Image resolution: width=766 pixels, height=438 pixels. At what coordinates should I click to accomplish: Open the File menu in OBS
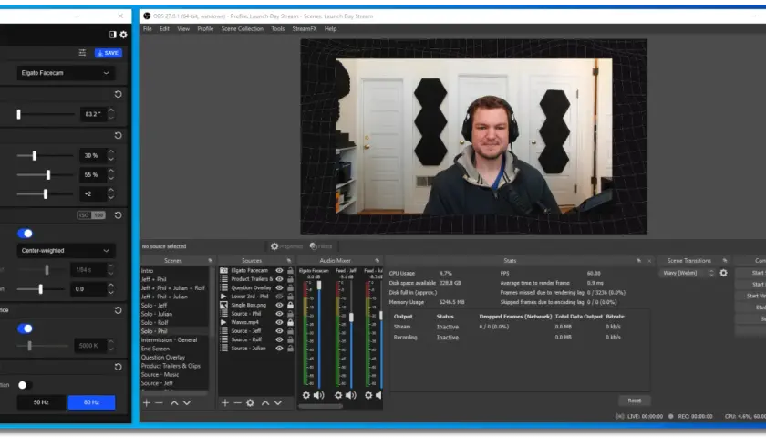(147, 29)
